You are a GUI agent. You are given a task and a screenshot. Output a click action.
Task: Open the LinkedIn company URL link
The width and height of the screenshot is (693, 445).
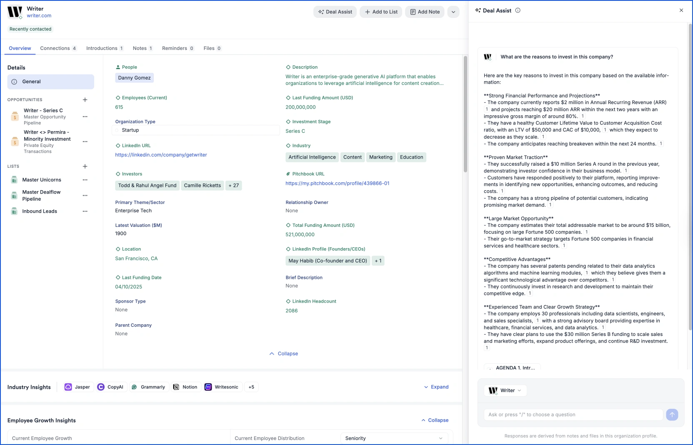click(x=161, y=155)
